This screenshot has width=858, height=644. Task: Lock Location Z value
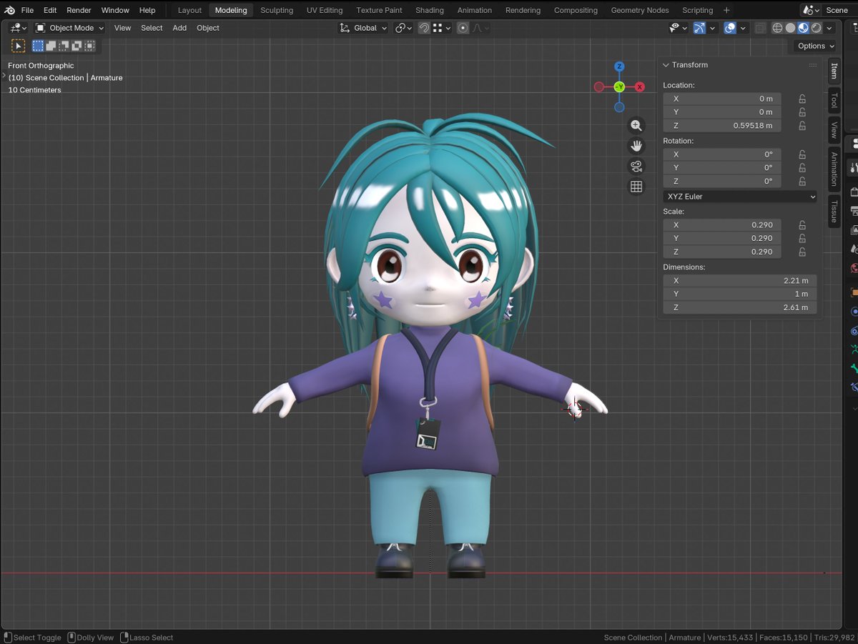pos(802,126)
